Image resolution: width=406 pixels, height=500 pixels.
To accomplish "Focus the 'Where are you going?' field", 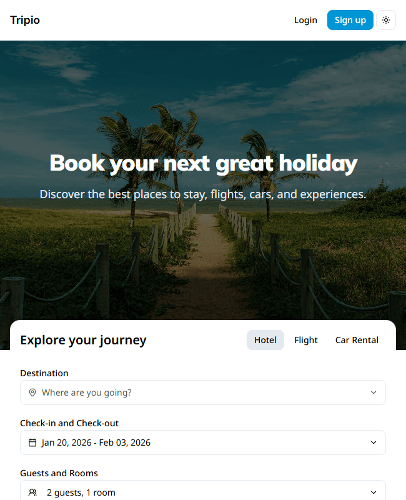I will coord(187,392).
